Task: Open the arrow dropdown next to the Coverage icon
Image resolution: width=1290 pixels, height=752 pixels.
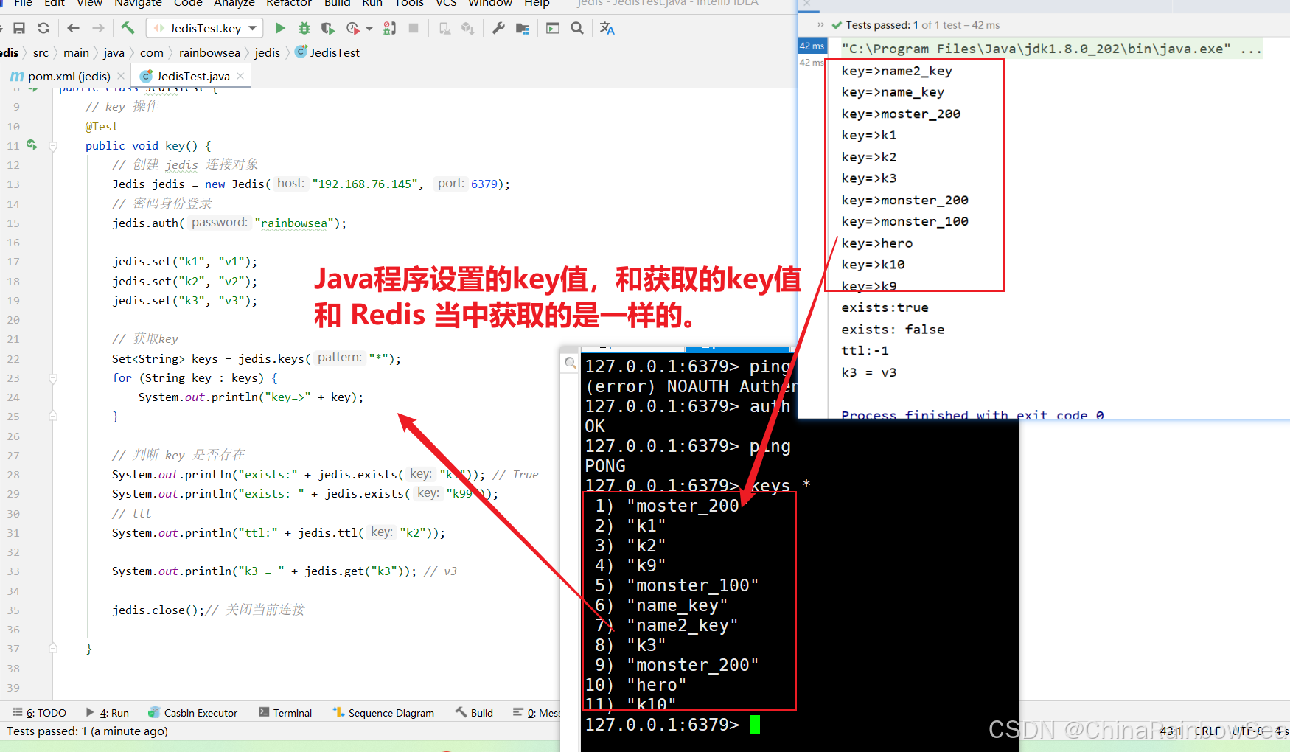Action: [x=370, y=28]
